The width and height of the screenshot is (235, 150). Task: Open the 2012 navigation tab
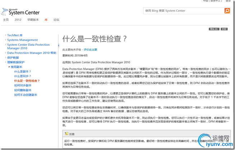[18, 20]
